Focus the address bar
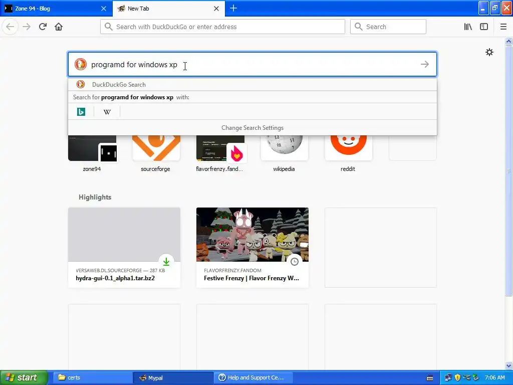The height and width of the screenshot is (385, 513). pyautogui.click(x=222, y=27)
